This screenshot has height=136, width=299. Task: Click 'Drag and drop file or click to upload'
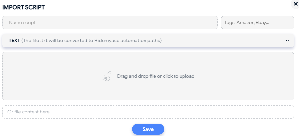coord(156,76)
